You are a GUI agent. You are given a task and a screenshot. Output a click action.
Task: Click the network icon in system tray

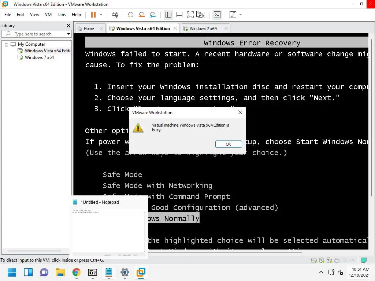(x=331, y=272)
